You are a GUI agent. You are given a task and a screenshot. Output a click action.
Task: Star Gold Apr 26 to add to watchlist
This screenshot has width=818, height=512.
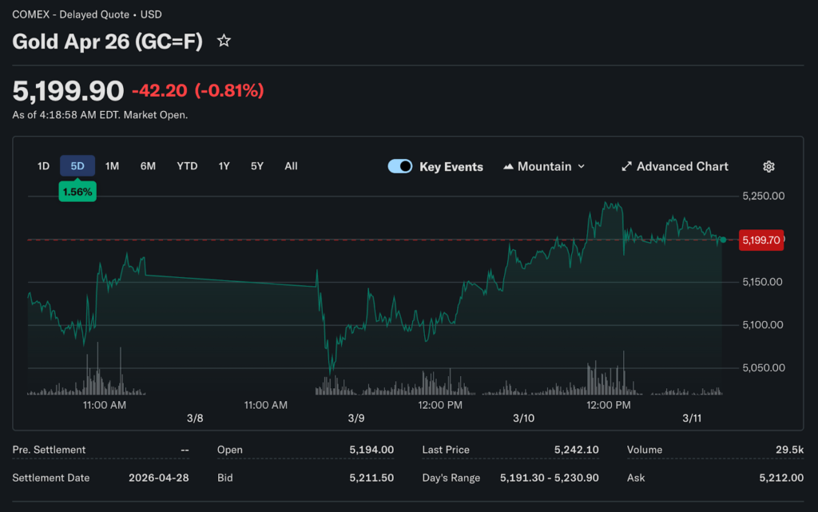point(224,41)
